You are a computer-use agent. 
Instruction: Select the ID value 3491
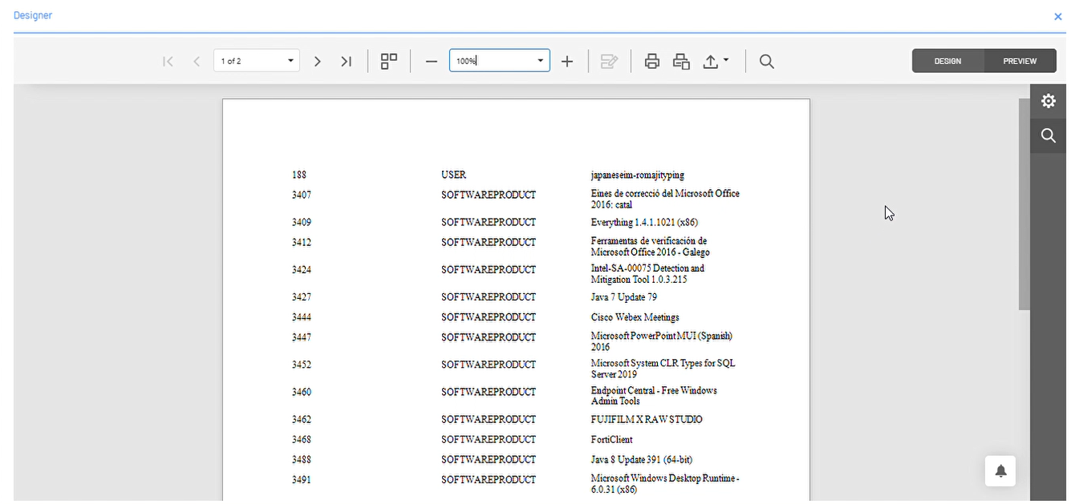coord(302,480)
